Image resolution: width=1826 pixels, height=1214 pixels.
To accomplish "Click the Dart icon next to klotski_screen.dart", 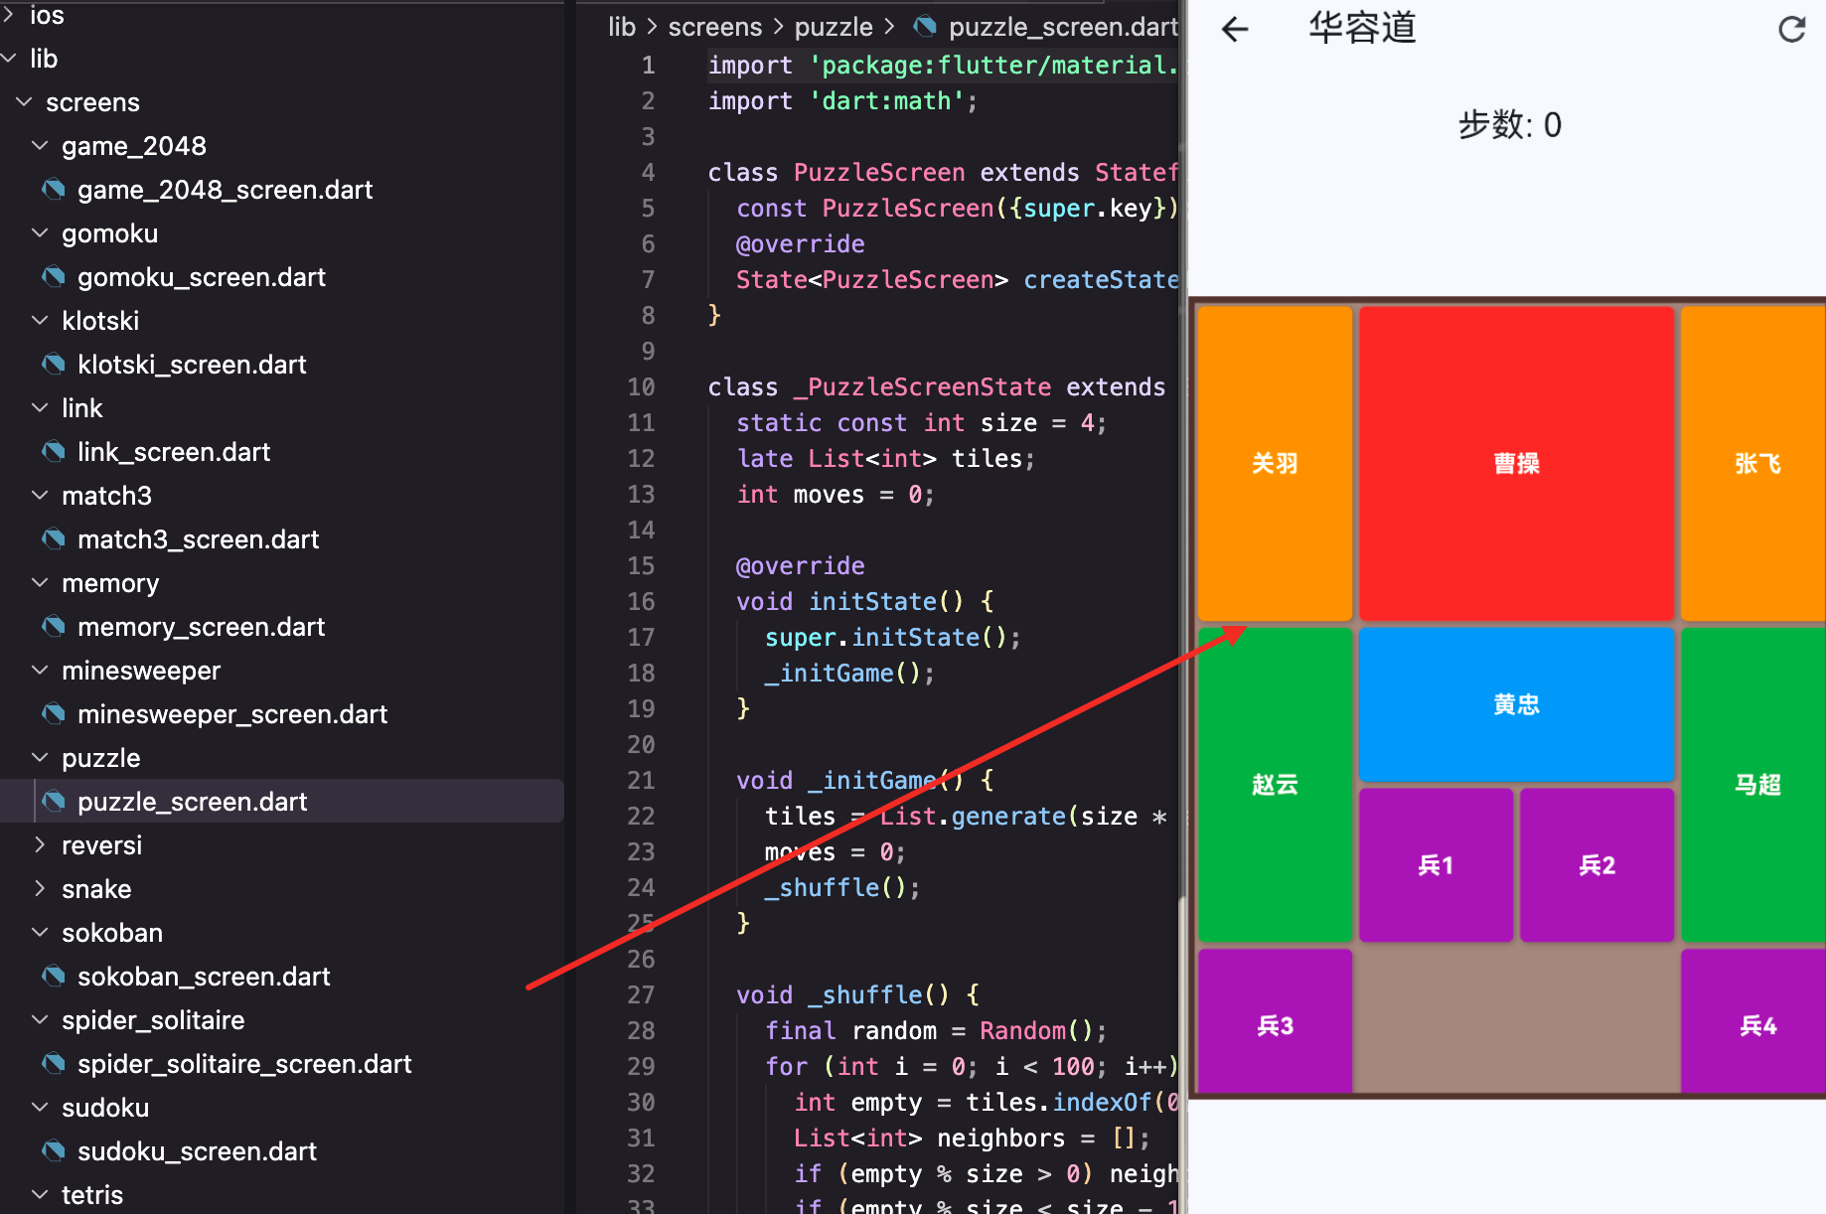I will pyautogui.click(x=54, y=364).
